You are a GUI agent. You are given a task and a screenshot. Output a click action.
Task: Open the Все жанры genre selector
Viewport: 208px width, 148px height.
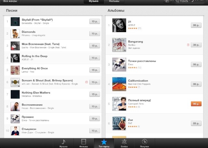click(10, 1)
